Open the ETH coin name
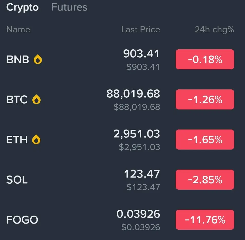Screen dimensions: 245x240 click(17, 140)
